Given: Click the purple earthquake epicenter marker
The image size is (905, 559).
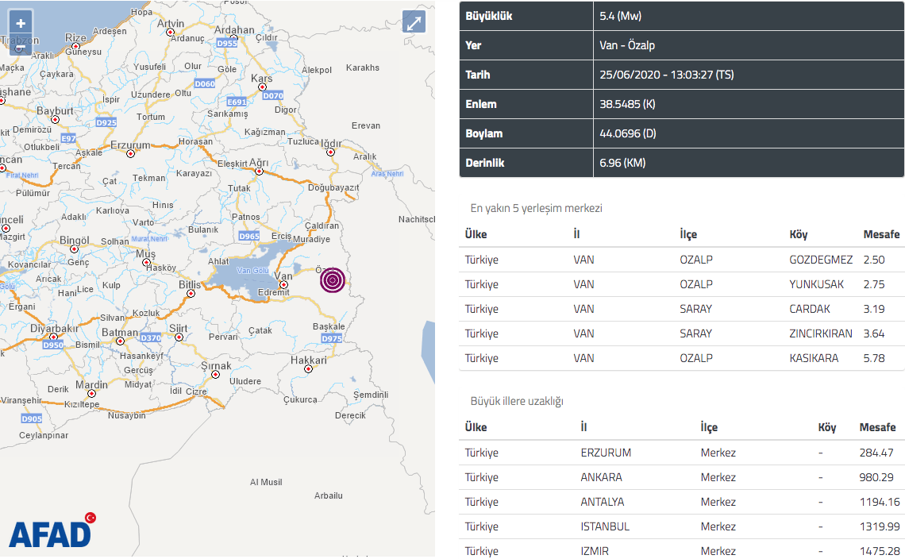Looking at the screenshot, I should point(333,280).
